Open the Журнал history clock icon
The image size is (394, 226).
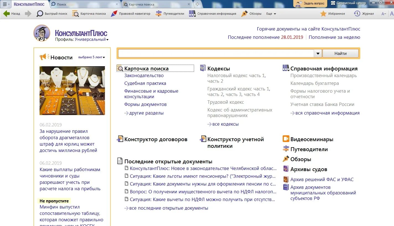tap(357, 14)
